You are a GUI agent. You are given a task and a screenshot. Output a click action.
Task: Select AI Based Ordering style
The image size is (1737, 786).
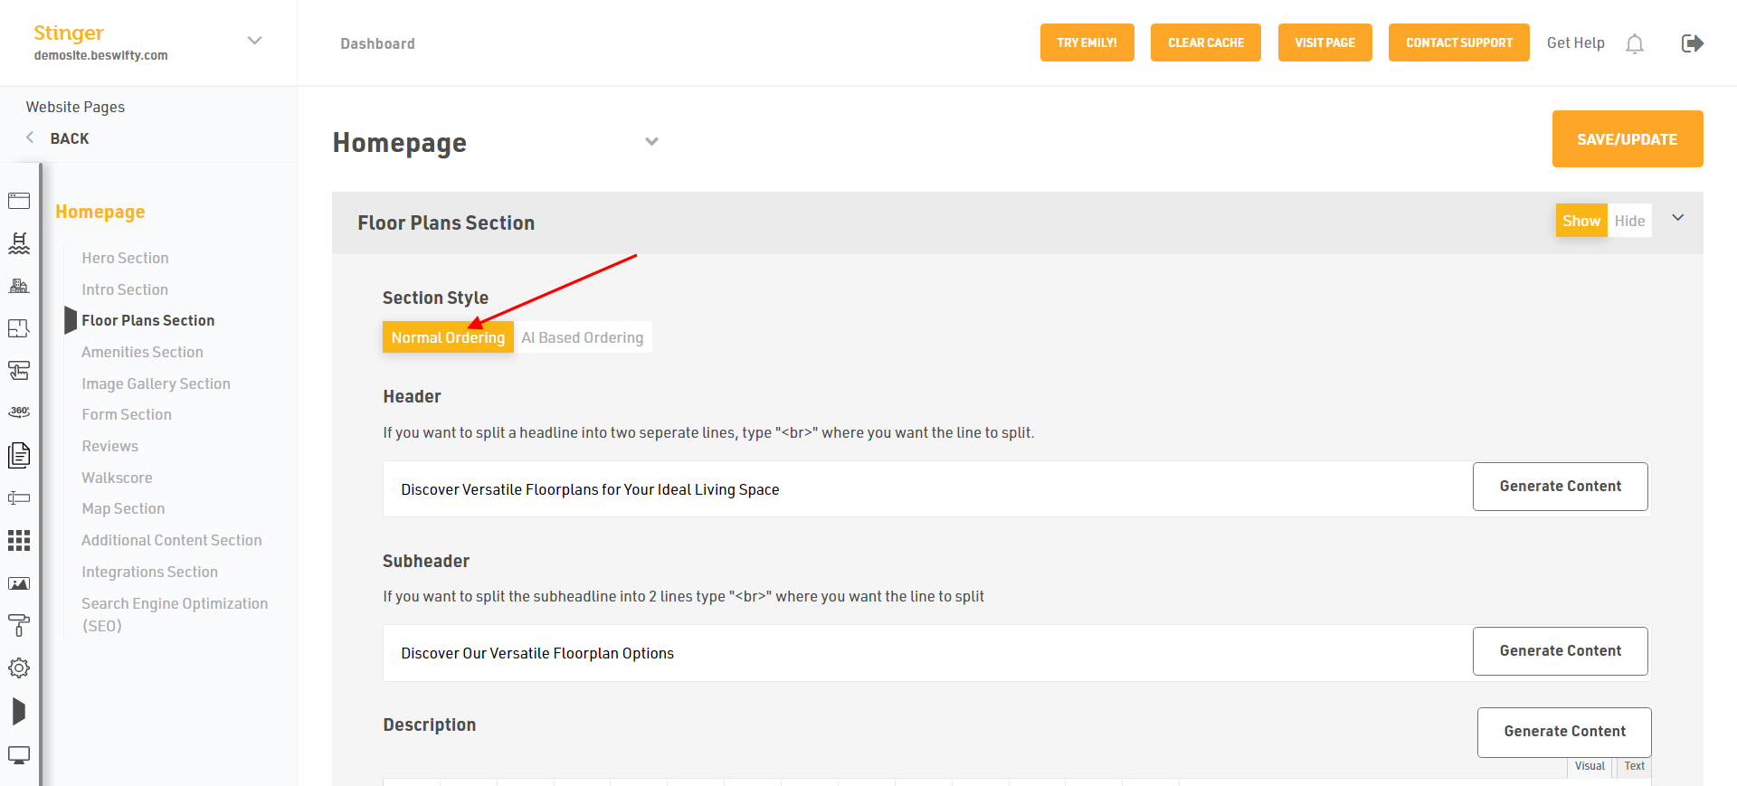[x=583, y=337]
